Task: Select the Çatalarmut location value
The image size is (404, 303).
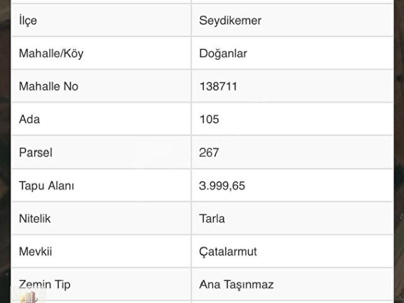Action: (x=228, y=251)
